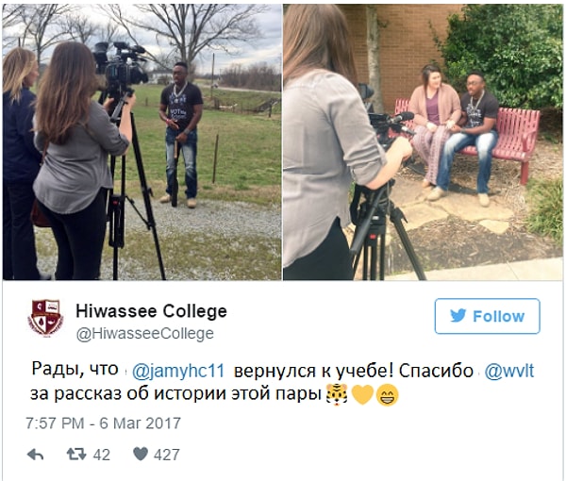Click the like count 427
The image size is (566, 481).
click(x=166, y=455)
